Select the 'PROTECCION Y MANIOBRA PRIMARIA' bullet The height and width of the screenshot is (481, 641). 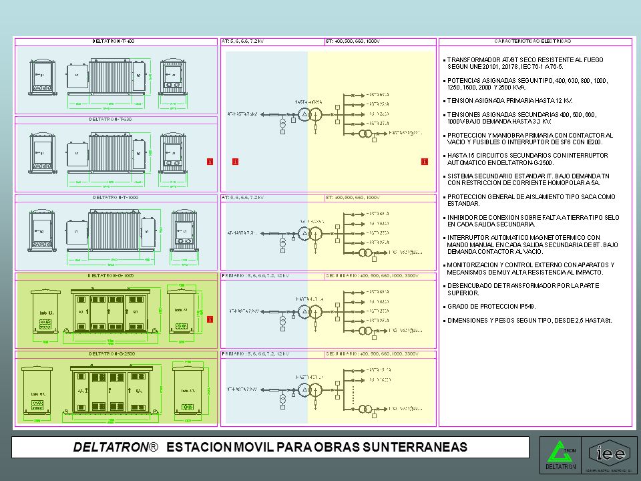[529, 139]
